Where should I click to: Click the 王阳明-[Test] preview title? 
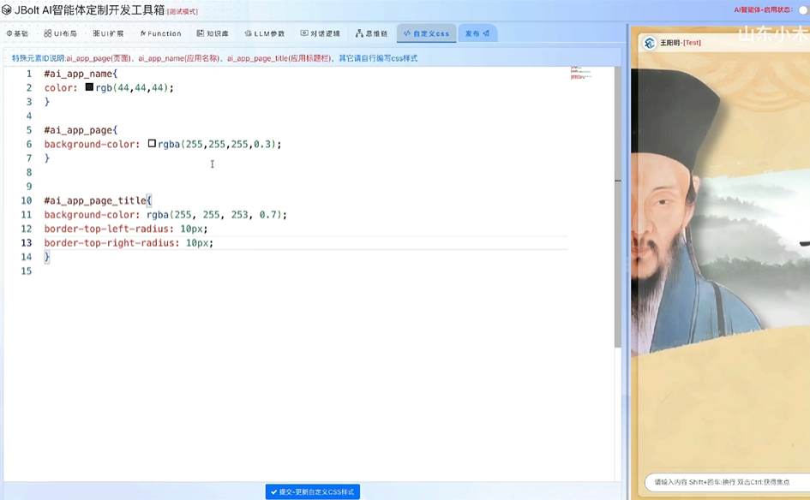pos(681,43)
